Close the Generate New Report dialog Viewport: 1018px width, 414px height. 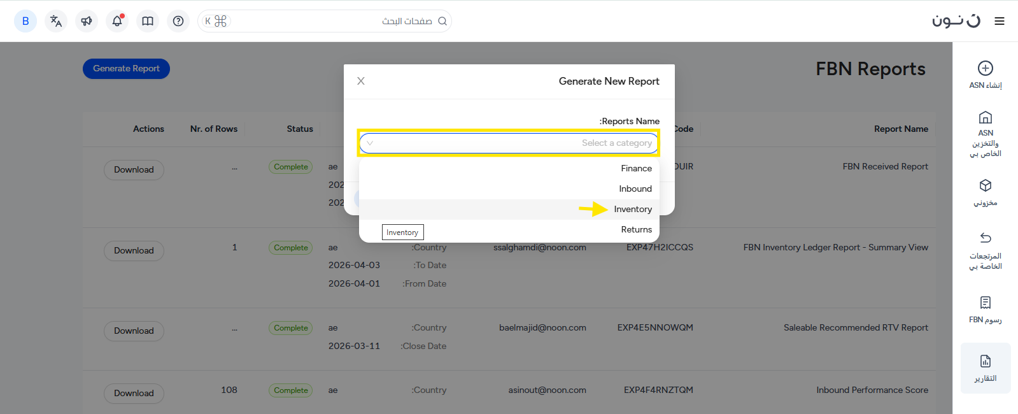pos(361,81)
